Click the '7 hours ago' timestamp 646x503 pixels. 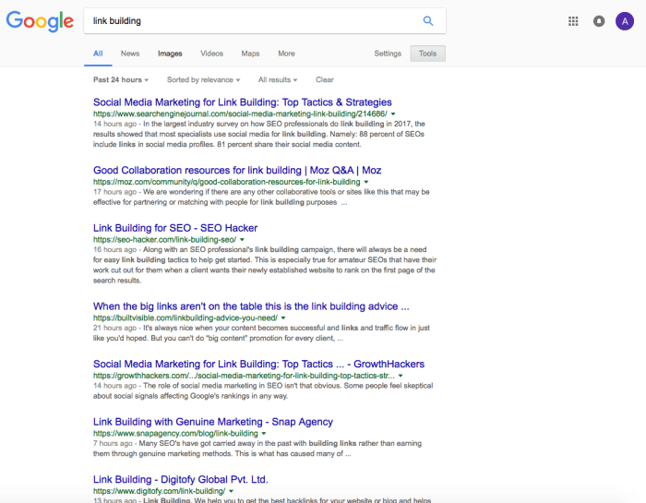[113, 443]
